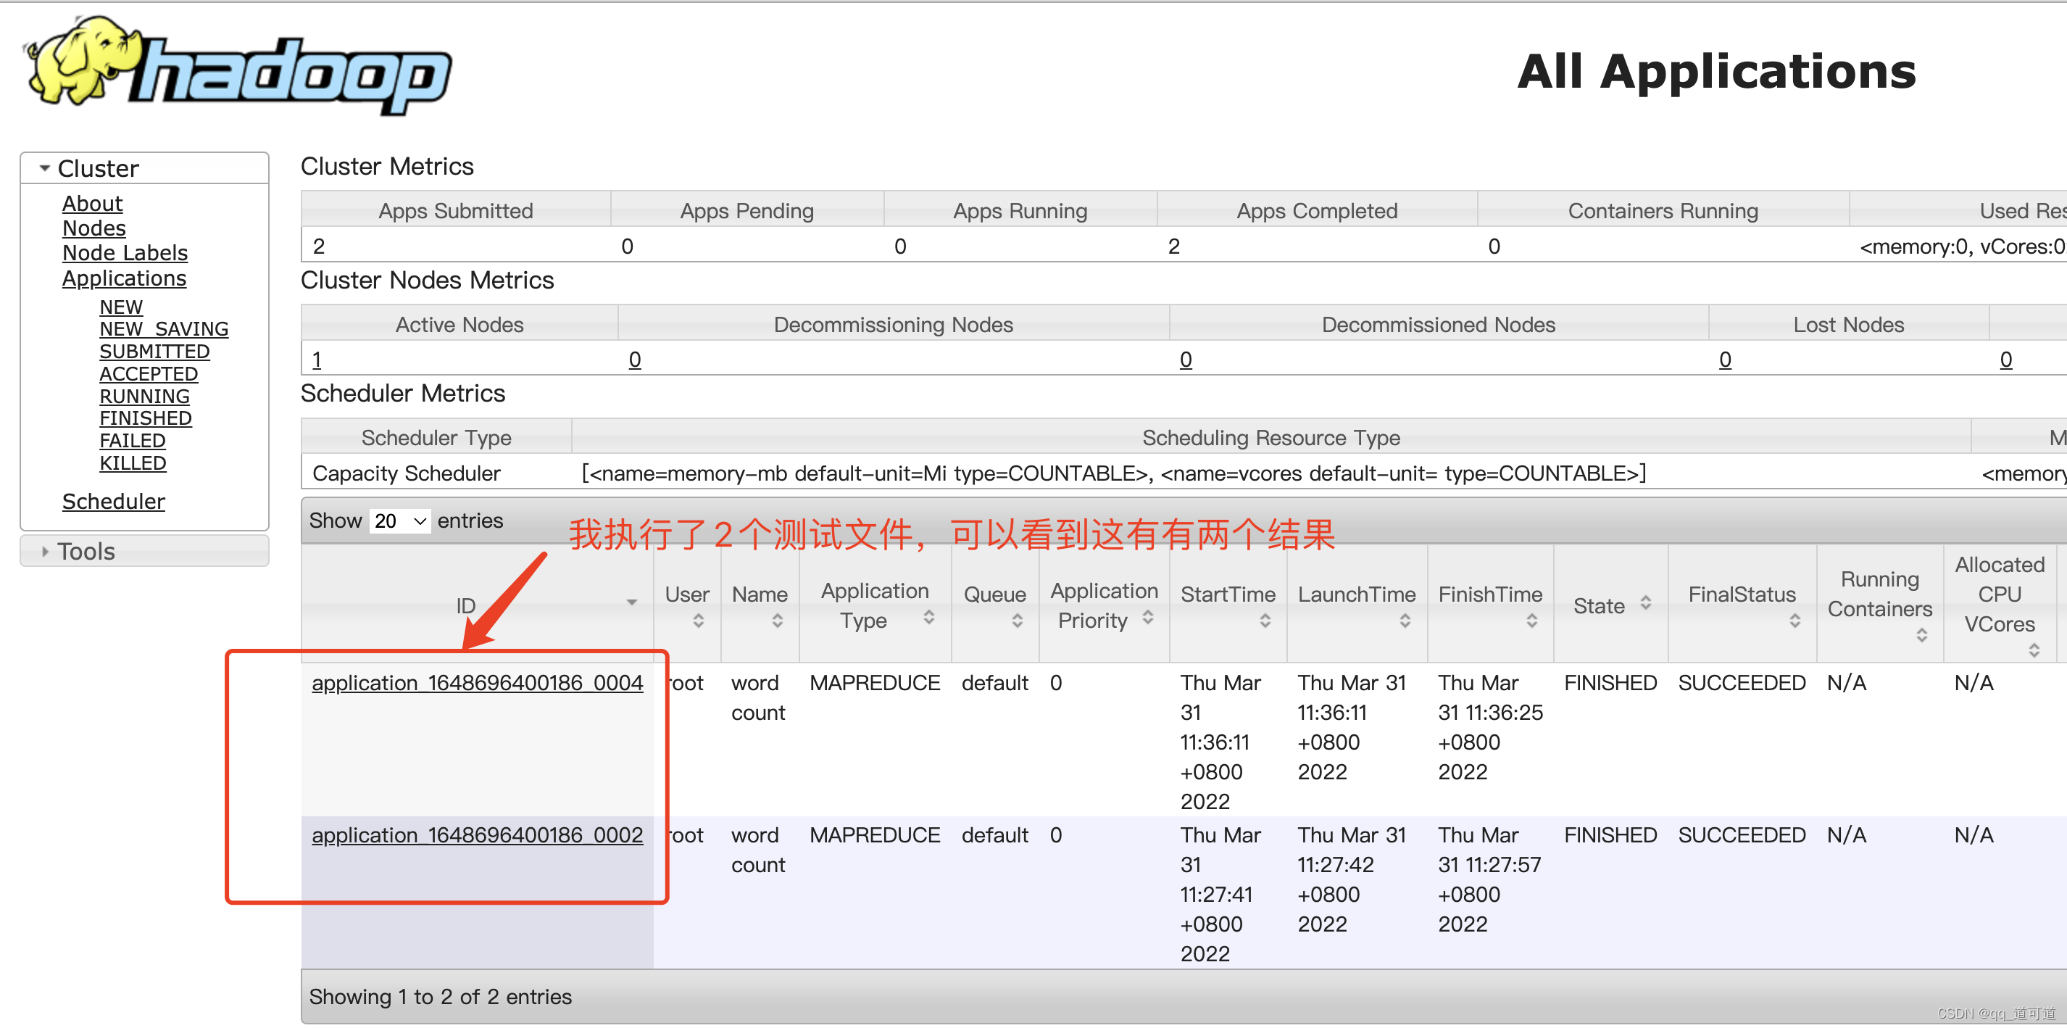Sort table by ID column arrow
2067x1028 pixels.
coord(631,602)
